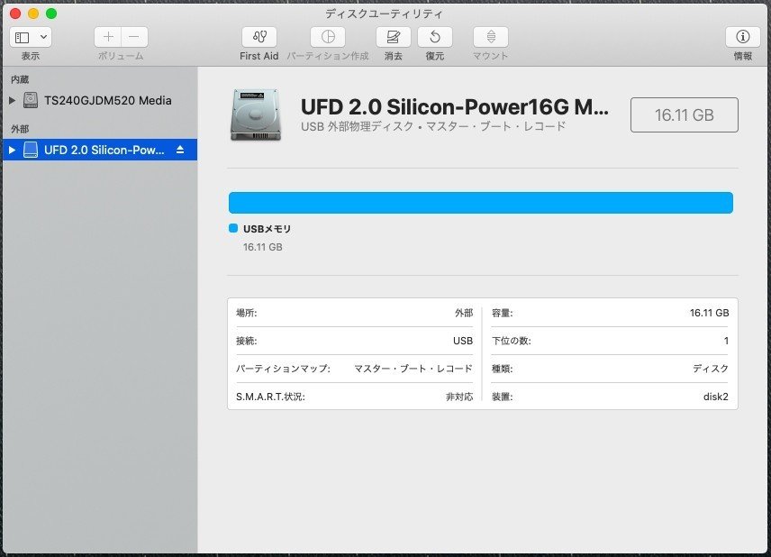Select the UFD 2.0 Silicon-Pow... external disk
Viewport: 771px width, 557px height.
click(x=100, y=150)
